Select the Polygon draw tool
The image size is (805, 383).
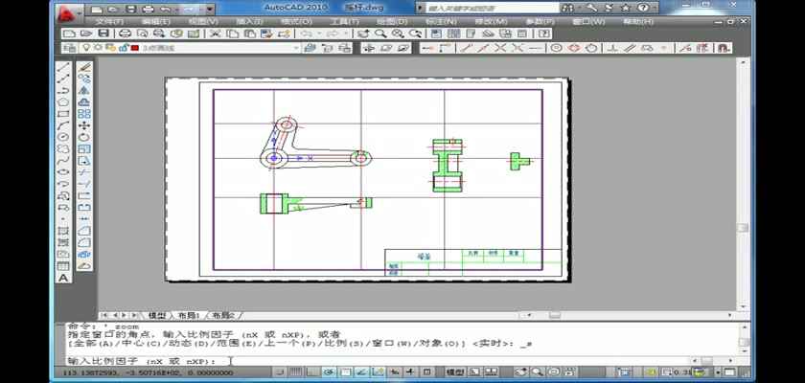click(x=63, y=102)
